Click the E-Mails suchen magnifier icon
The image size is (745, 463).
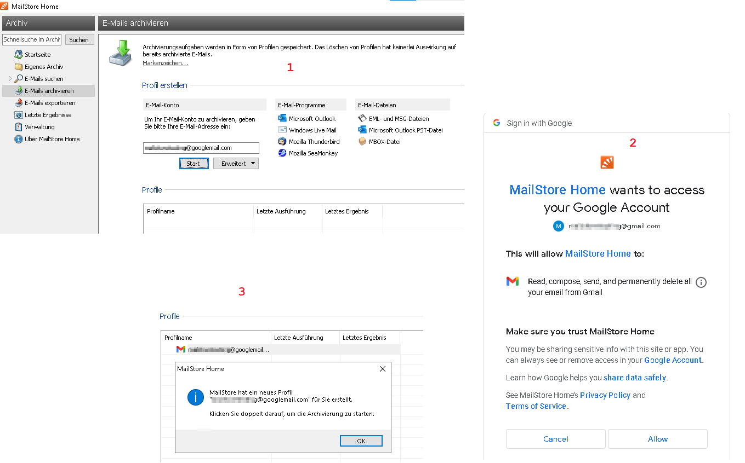coord(19,79)
